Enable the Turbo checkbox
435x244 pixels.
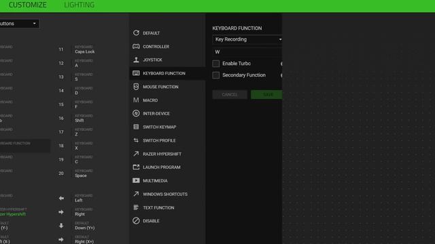(216, 64)
